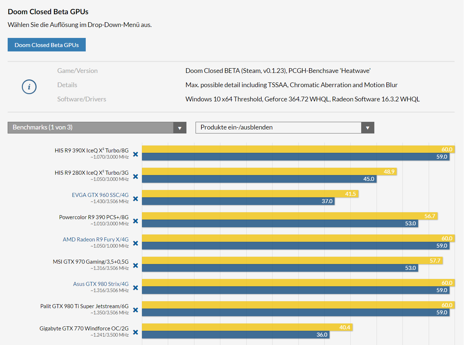This screenshot has width=467, height=345.
Task: Click X icon next to Radeon R9 Fury X
Action: pyautogui.click(x=135, y=243)
